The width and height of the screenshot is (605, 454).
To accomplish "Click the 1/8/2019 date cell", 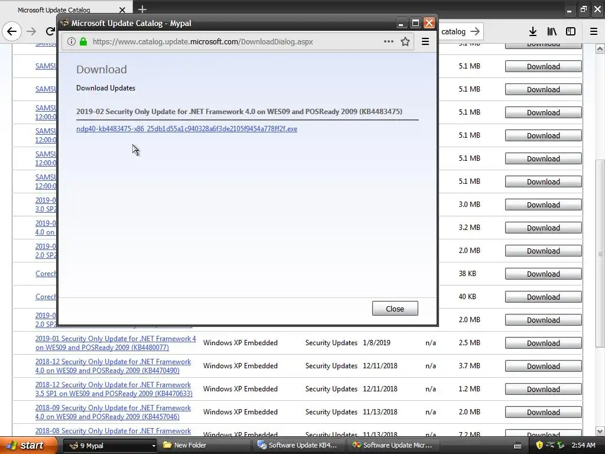I will tap(376, 343).
